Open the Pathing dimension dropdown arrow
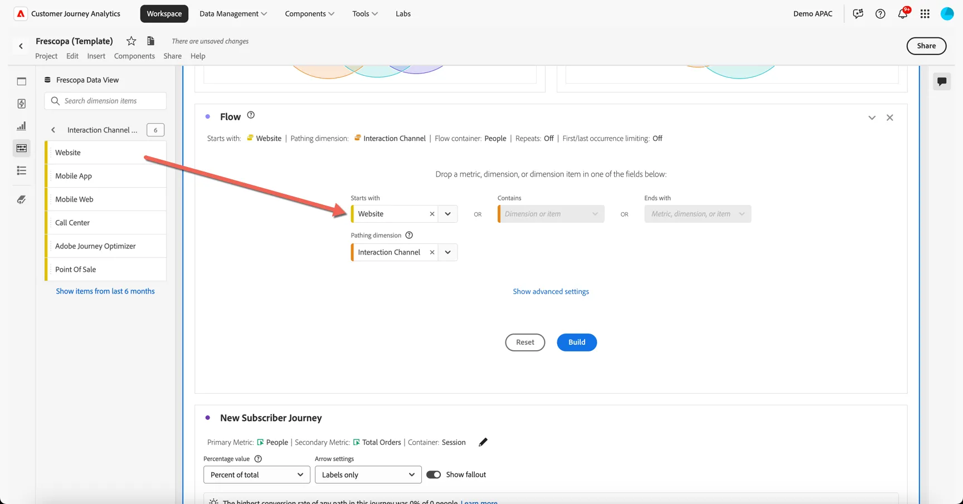The image size is (963, 504). tap(448, 252)
